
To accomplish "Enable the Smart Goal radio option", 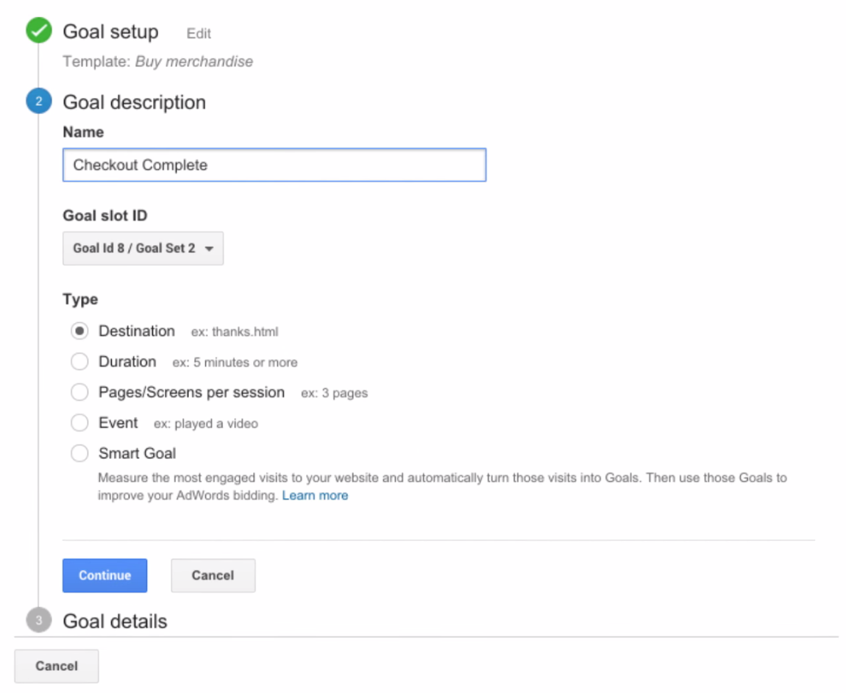I will (x=79, y=454).
